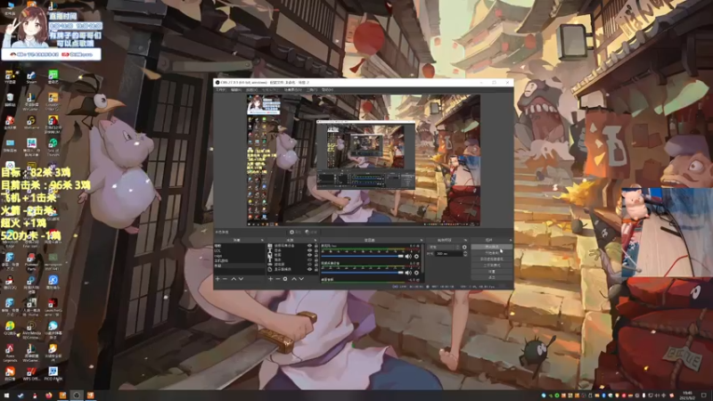
Task: Open settings gear of first mixer channel
Action: point(416,257)
